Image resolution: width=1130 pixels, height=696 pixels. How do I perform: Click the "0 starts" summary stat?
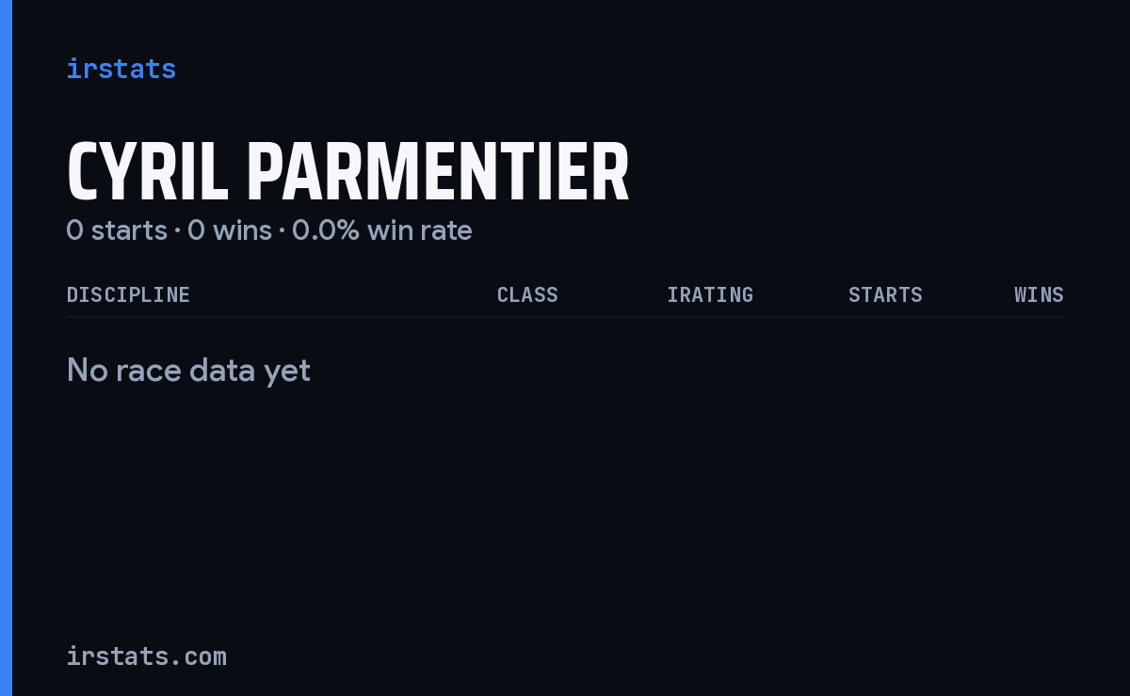[x=117, y=230]
